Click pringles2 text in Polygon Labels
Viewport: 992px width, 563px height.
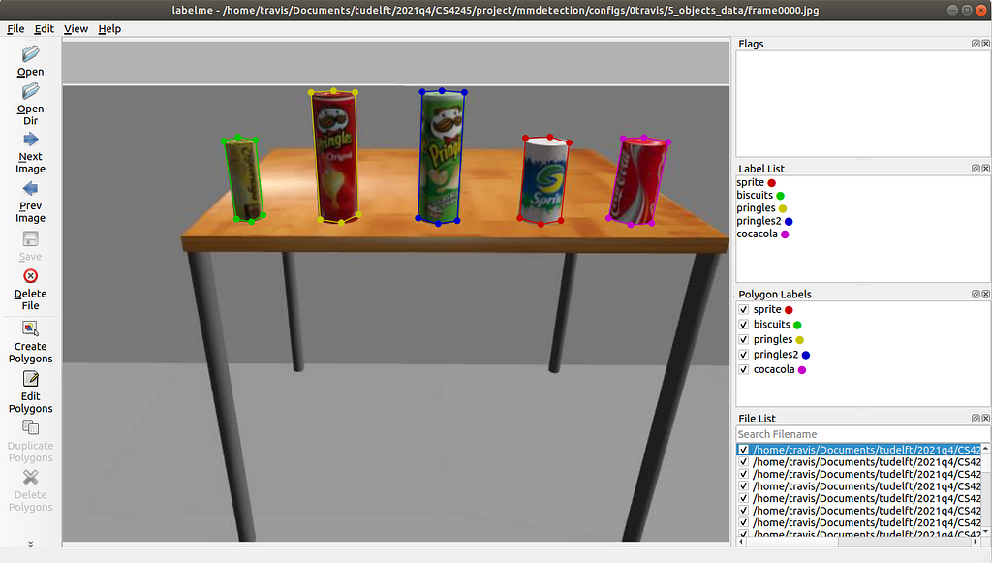776,355
